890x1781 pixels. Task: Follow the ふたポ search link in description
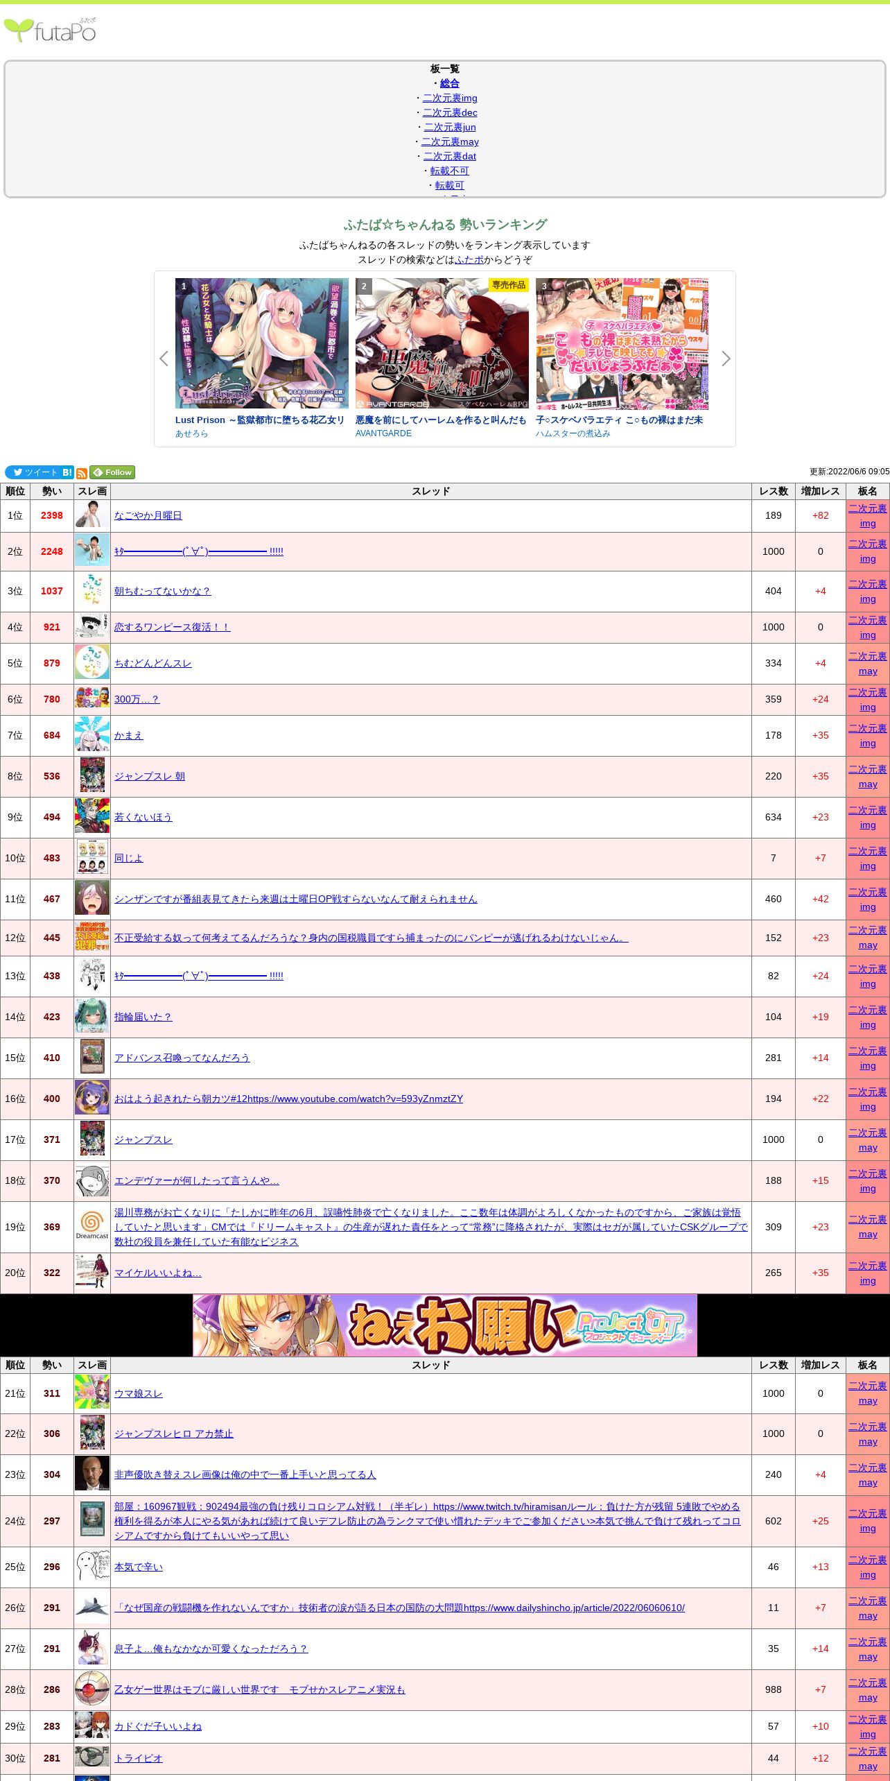(469, 259)
